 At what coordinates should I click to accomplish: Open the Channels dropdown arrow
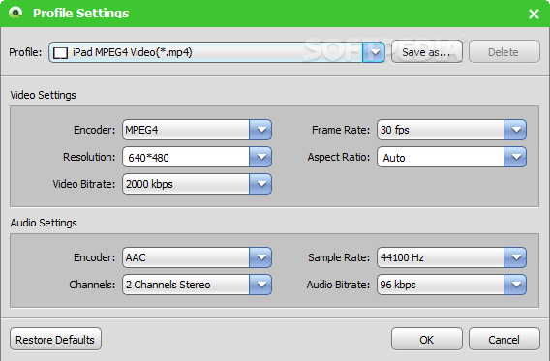pyautogui.click(x=260, y=285)
